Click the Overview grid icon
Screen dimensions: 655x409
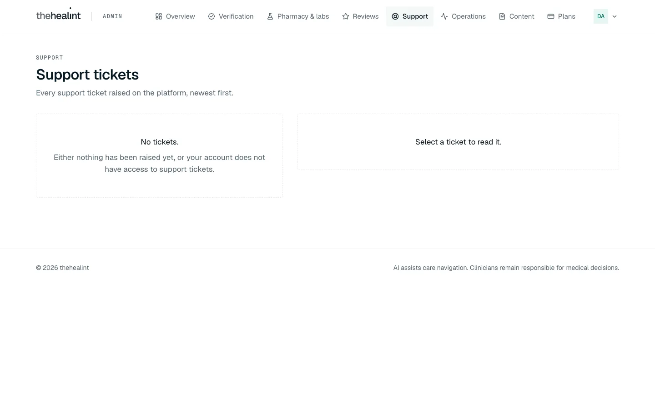[x=159, y=16]
